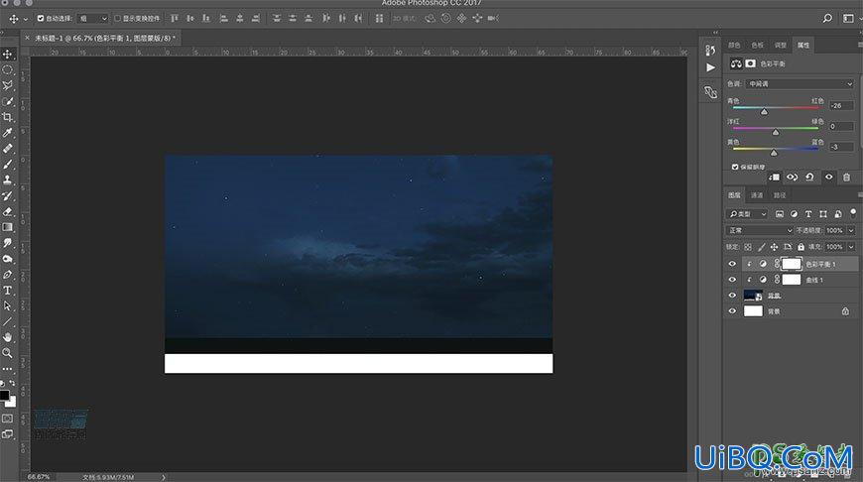This screenshot has width=863, height=482.
Task: Click the foreground color swatch
Action: (4, 395)
